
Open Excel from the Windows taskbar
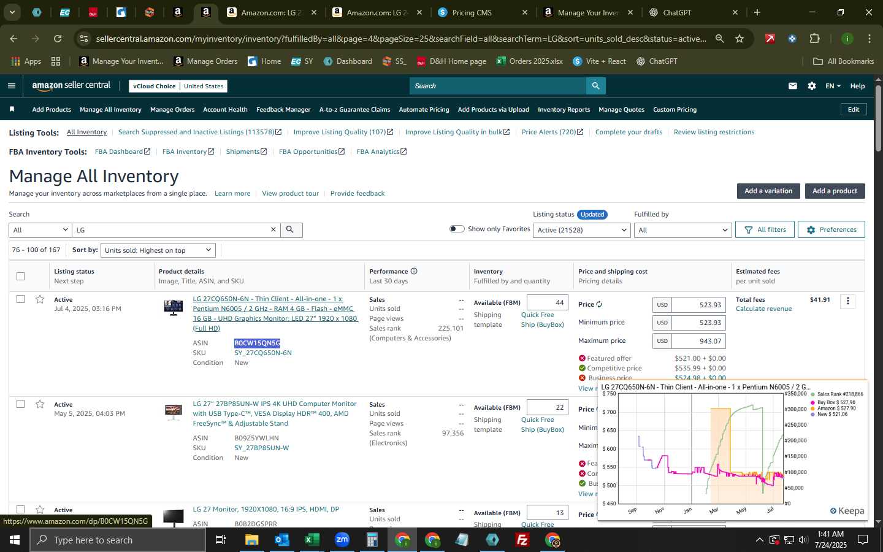click(312, 540)
